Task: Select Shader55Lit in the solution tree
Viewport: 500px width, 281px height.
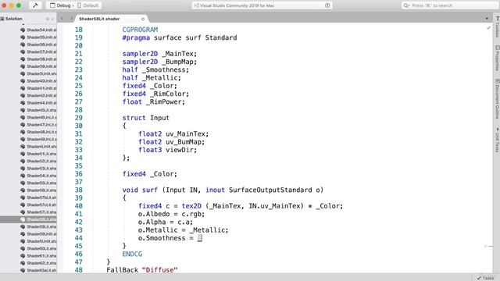Action: tap(41, 183)
